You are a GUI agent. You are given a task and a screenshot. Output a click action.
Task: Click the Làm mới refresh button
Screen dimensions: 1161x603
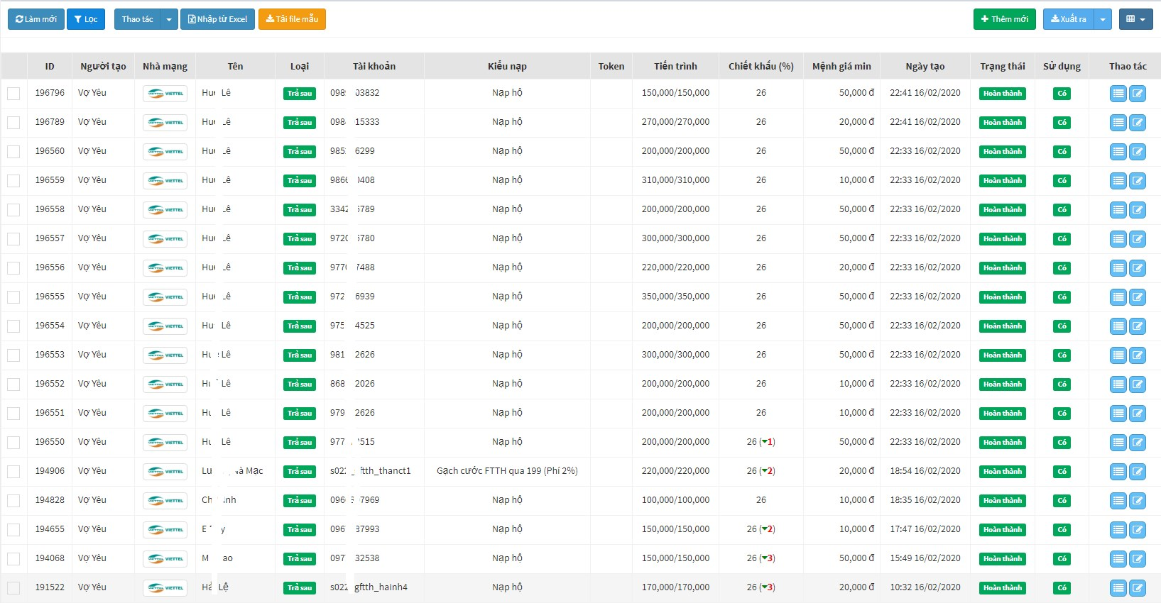click(36, 19)
